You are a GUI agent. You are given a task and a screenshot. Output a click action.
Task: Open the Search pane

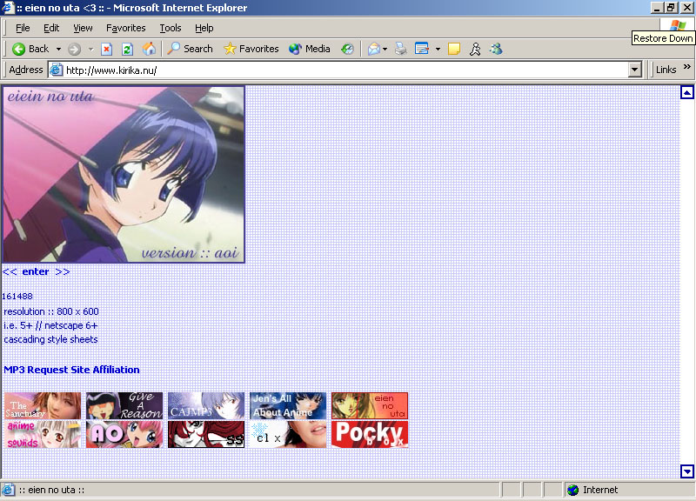(x=190, y=49)
